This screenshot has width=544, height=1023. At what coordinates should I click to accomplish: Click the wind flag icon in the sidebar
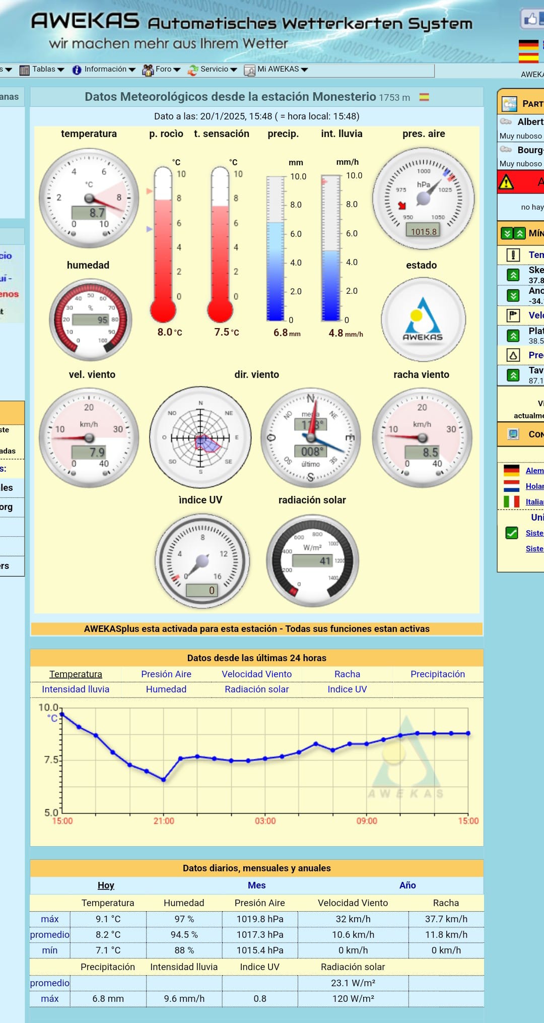tap(513, 315)
